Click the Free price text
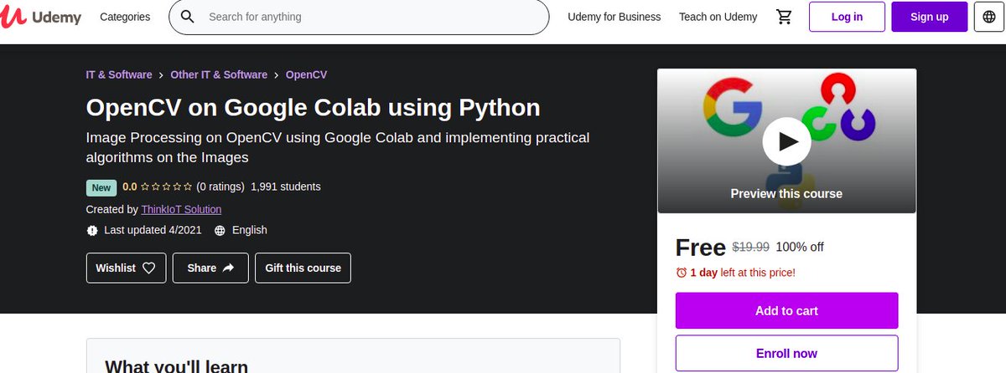The width and height of the screenshot is (1006, 373). 700,248
